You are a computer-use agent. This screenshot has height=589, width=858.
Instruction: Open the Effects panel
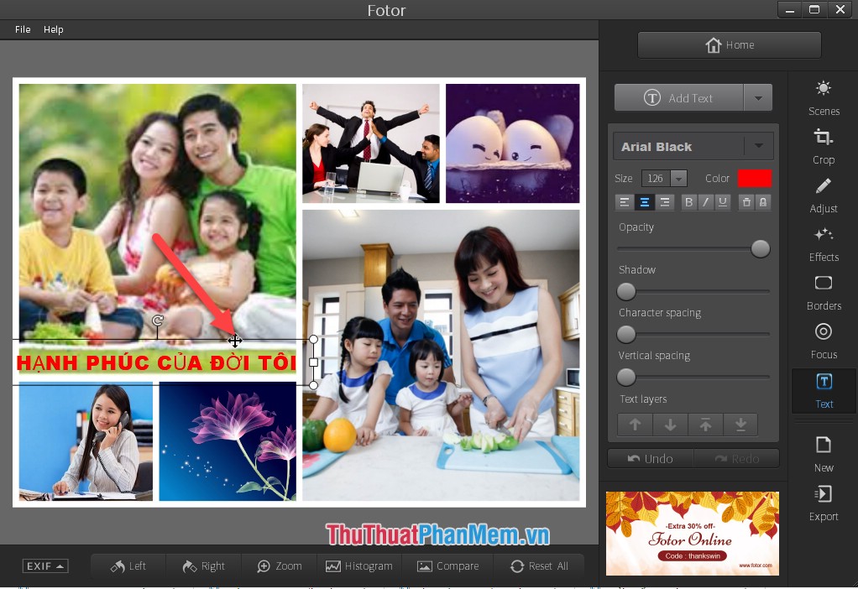coord(823,242)
